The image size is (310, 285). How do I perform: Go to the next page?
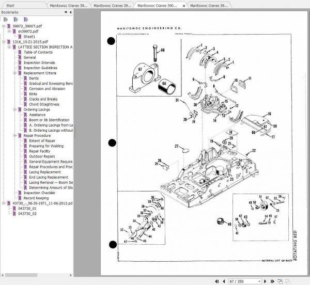point(266,281)
